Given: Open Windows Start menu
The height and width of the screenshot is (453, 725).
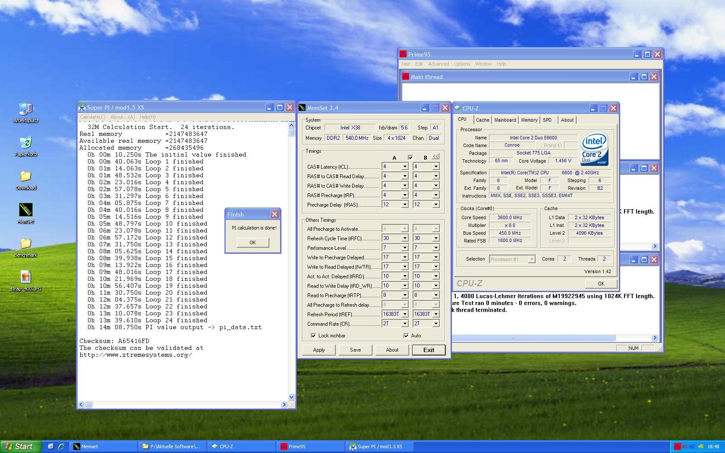Looking at the screenshot, I should pos(21,447).
